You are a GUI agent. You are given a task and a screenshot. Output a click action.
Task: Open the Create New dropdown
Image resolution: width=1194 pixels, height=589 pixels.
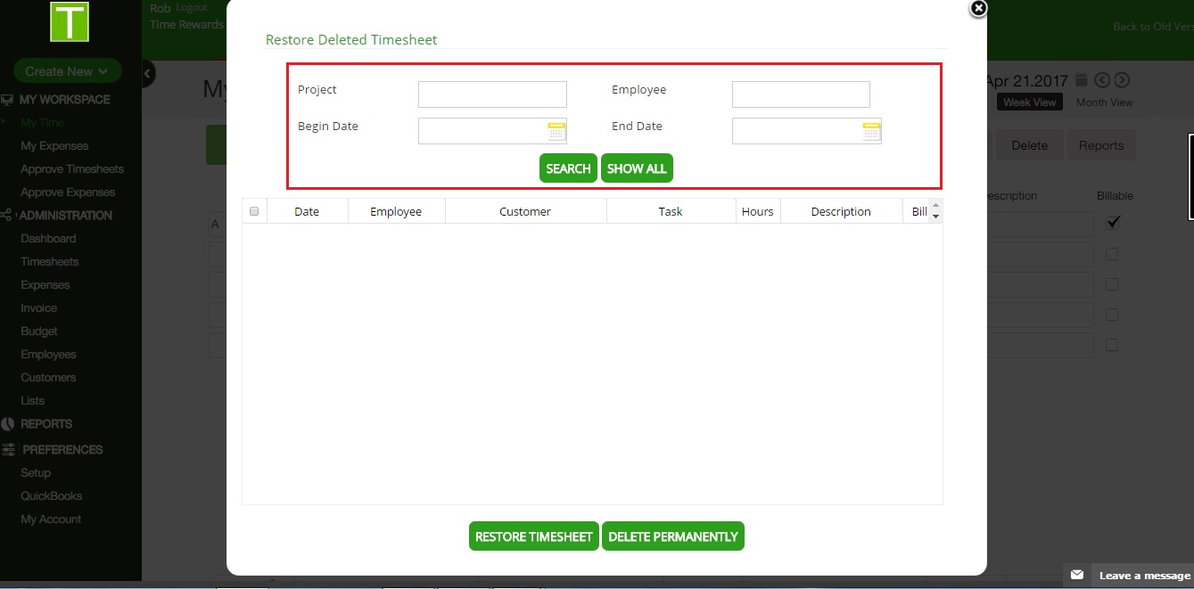pyautogui.click(x=67, y=71)
